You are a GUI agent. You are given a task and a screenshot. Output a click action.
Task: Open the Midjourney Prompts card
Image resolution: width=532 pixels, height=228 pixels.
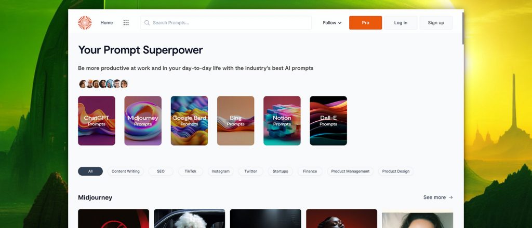pos(143,121)
